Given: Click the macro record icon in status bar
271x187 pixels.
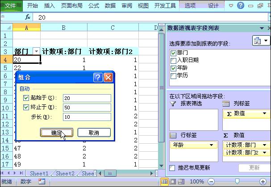Looking at the screenshot, I should [42, 182].
